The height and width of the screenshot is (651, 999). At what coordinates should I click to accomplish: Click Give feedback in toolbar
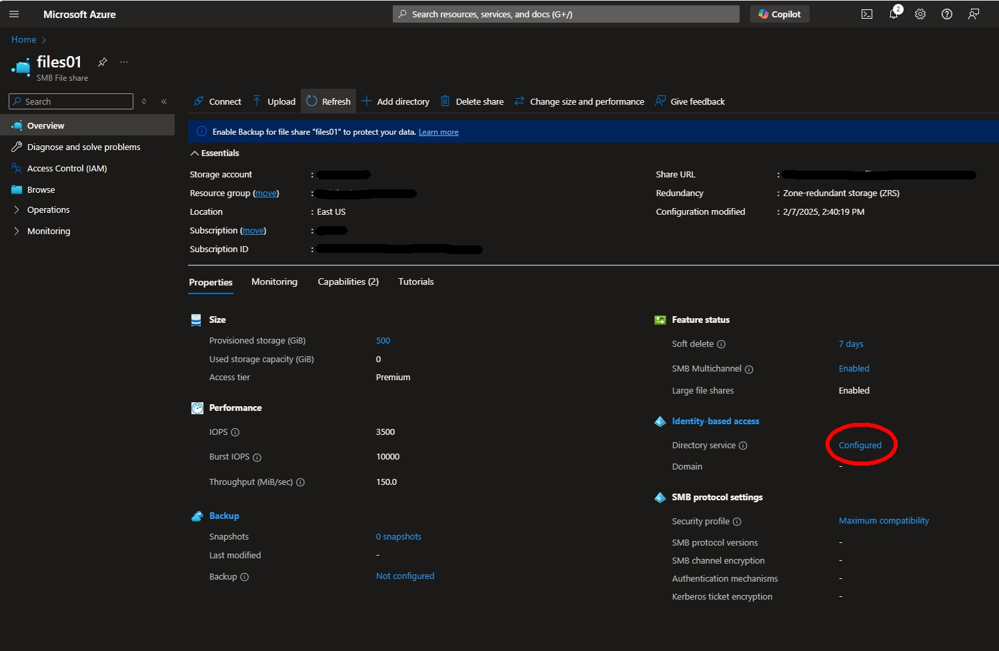click(690, 101)
